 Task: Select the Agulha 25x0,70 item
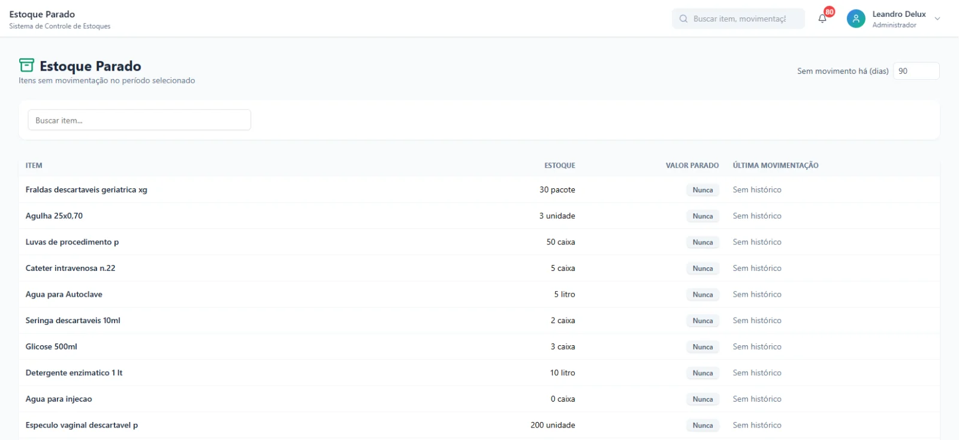54,216
